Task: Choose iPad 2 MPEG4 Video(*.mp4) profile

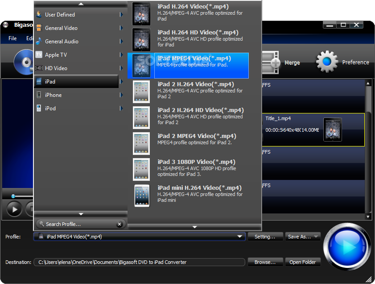Action: pos(189,143)
